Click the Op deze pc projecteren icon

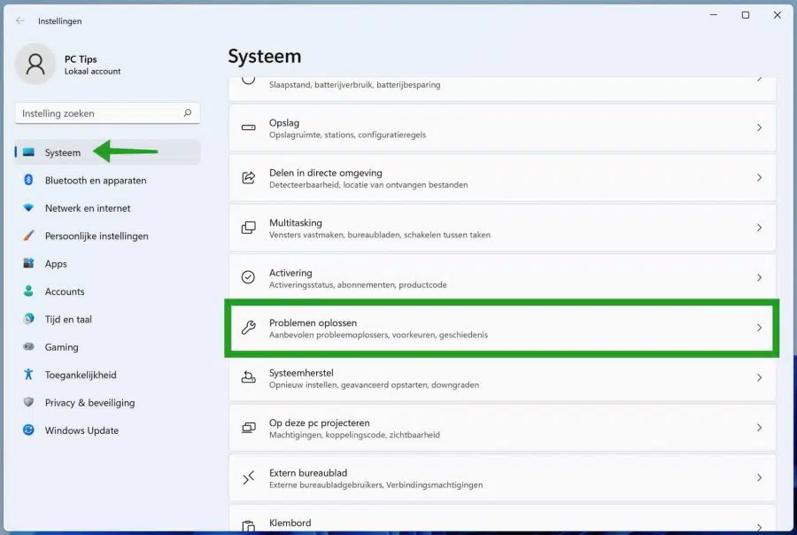point(249,427)
